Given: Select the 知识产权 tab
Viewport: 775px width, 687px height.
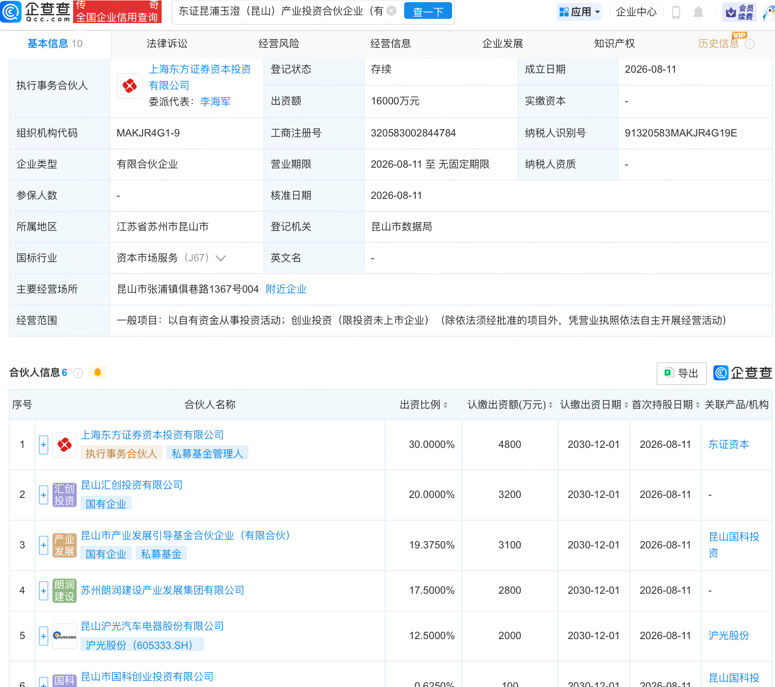Looking at the screenshot, I should 614,44.
